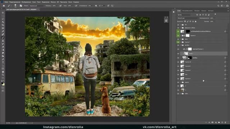The image size is (230, 129).
Task: Hide the Группа 6 layer
Action: coord(178,79)
